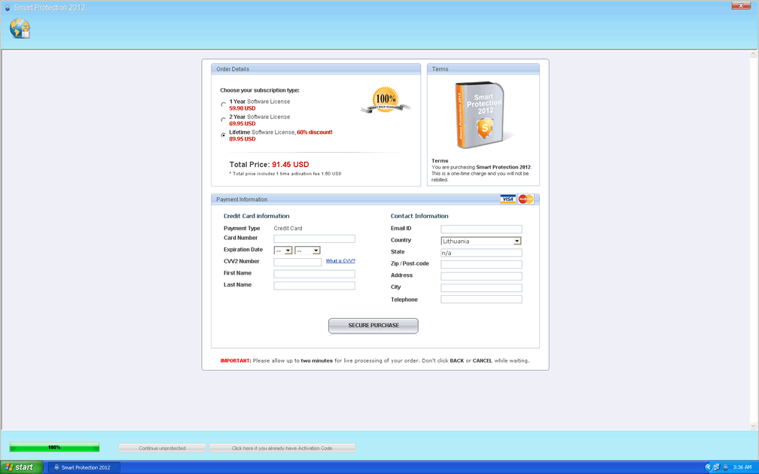
Task: Click the globe with padlock icon
Action: (x=20, y=29)
